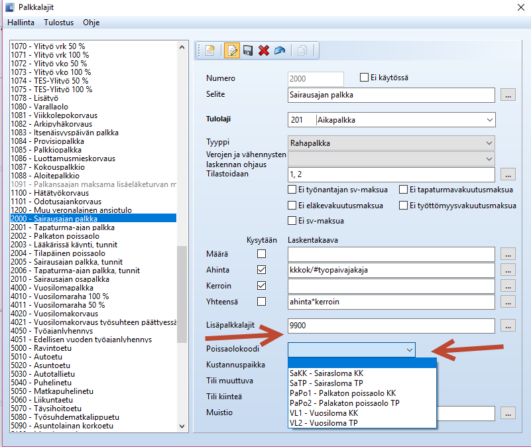Select 1070 - Ylityö vrk 50 % row
531x447 pixels.
tap(93, 46)
